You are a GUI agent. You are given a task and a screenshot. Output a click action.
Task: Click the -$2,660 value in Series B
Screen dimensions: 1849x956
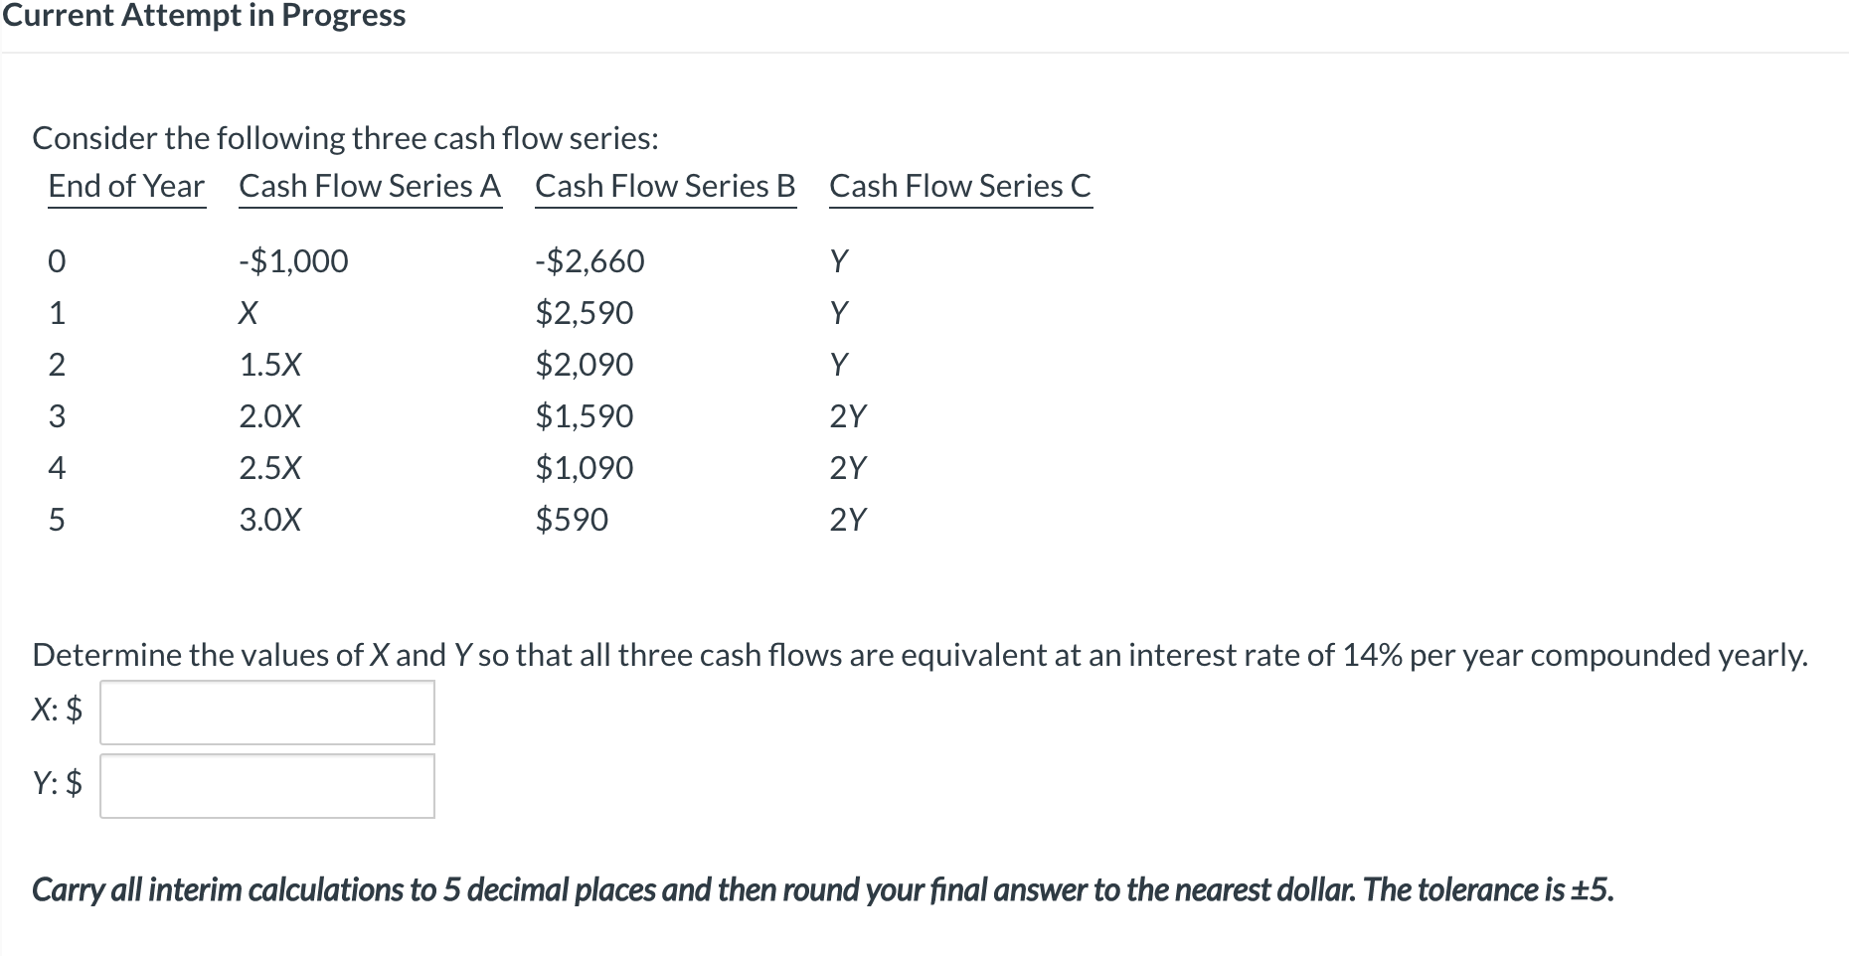(x=588, y=261)
